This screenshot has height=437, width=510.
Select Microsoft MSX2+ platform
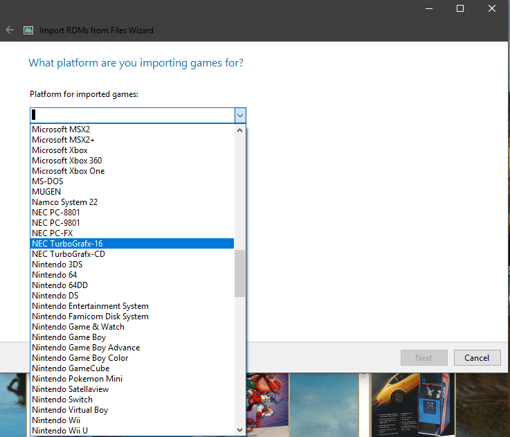tap(132, 140)
